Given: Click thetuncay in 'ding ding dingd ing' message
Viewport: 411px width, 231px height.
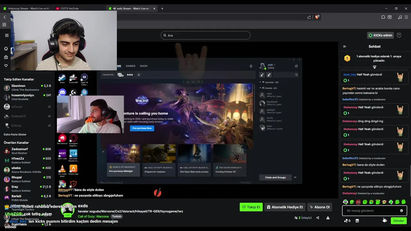Looking at the screenshot, I should click(x=350, y=121).
